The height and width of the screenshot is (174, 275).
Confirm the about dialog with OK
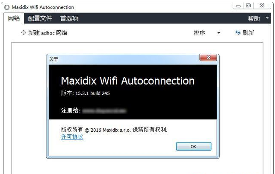[194, 146]
